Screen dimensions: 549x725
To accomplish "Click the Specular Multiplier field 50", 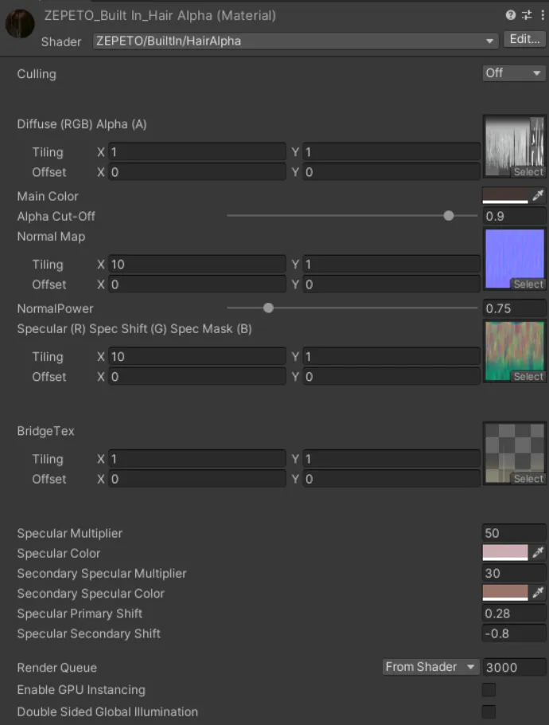I will click(x=514, y=533).
